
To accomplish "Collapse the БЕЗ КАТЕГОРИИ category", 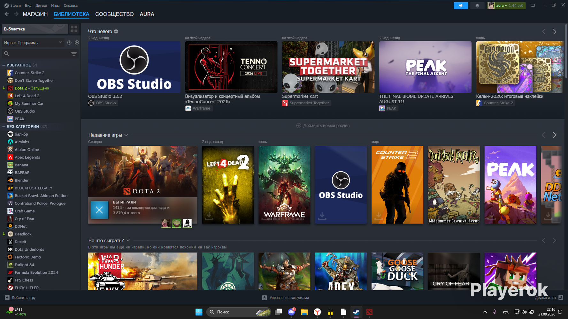I will (x=4, y=127).
